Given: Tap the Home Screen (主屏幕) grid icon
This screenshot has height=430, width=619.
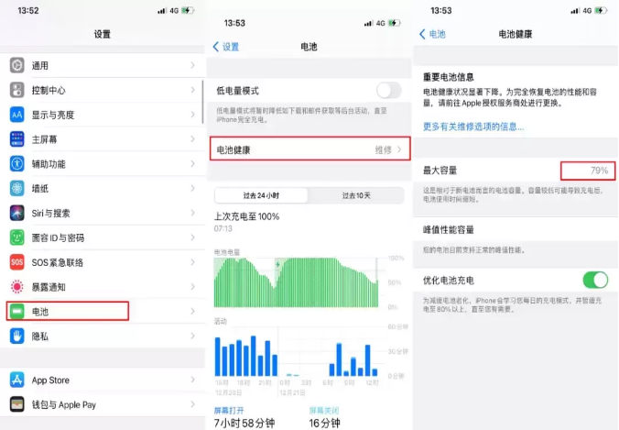Looking at the screenshot, I should pyautogui.click(x=17, y=139).
